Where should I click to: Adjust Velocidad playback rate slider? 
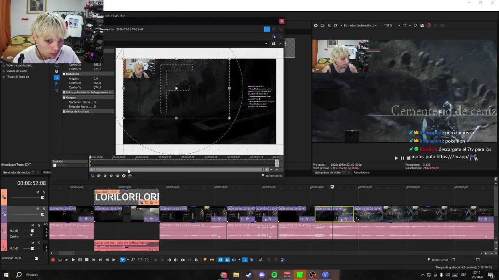pyautogui.click(x=36, y=259)
